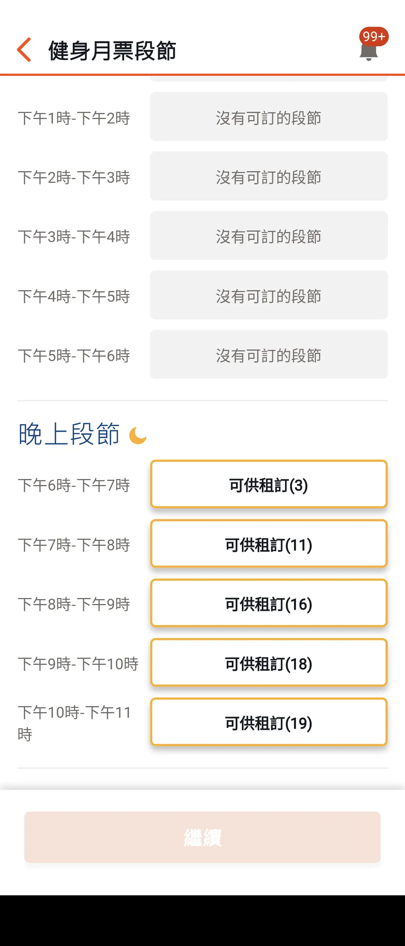
Task: Select the 可供租訂(3) evening slot
Action: tap(269, 484)
